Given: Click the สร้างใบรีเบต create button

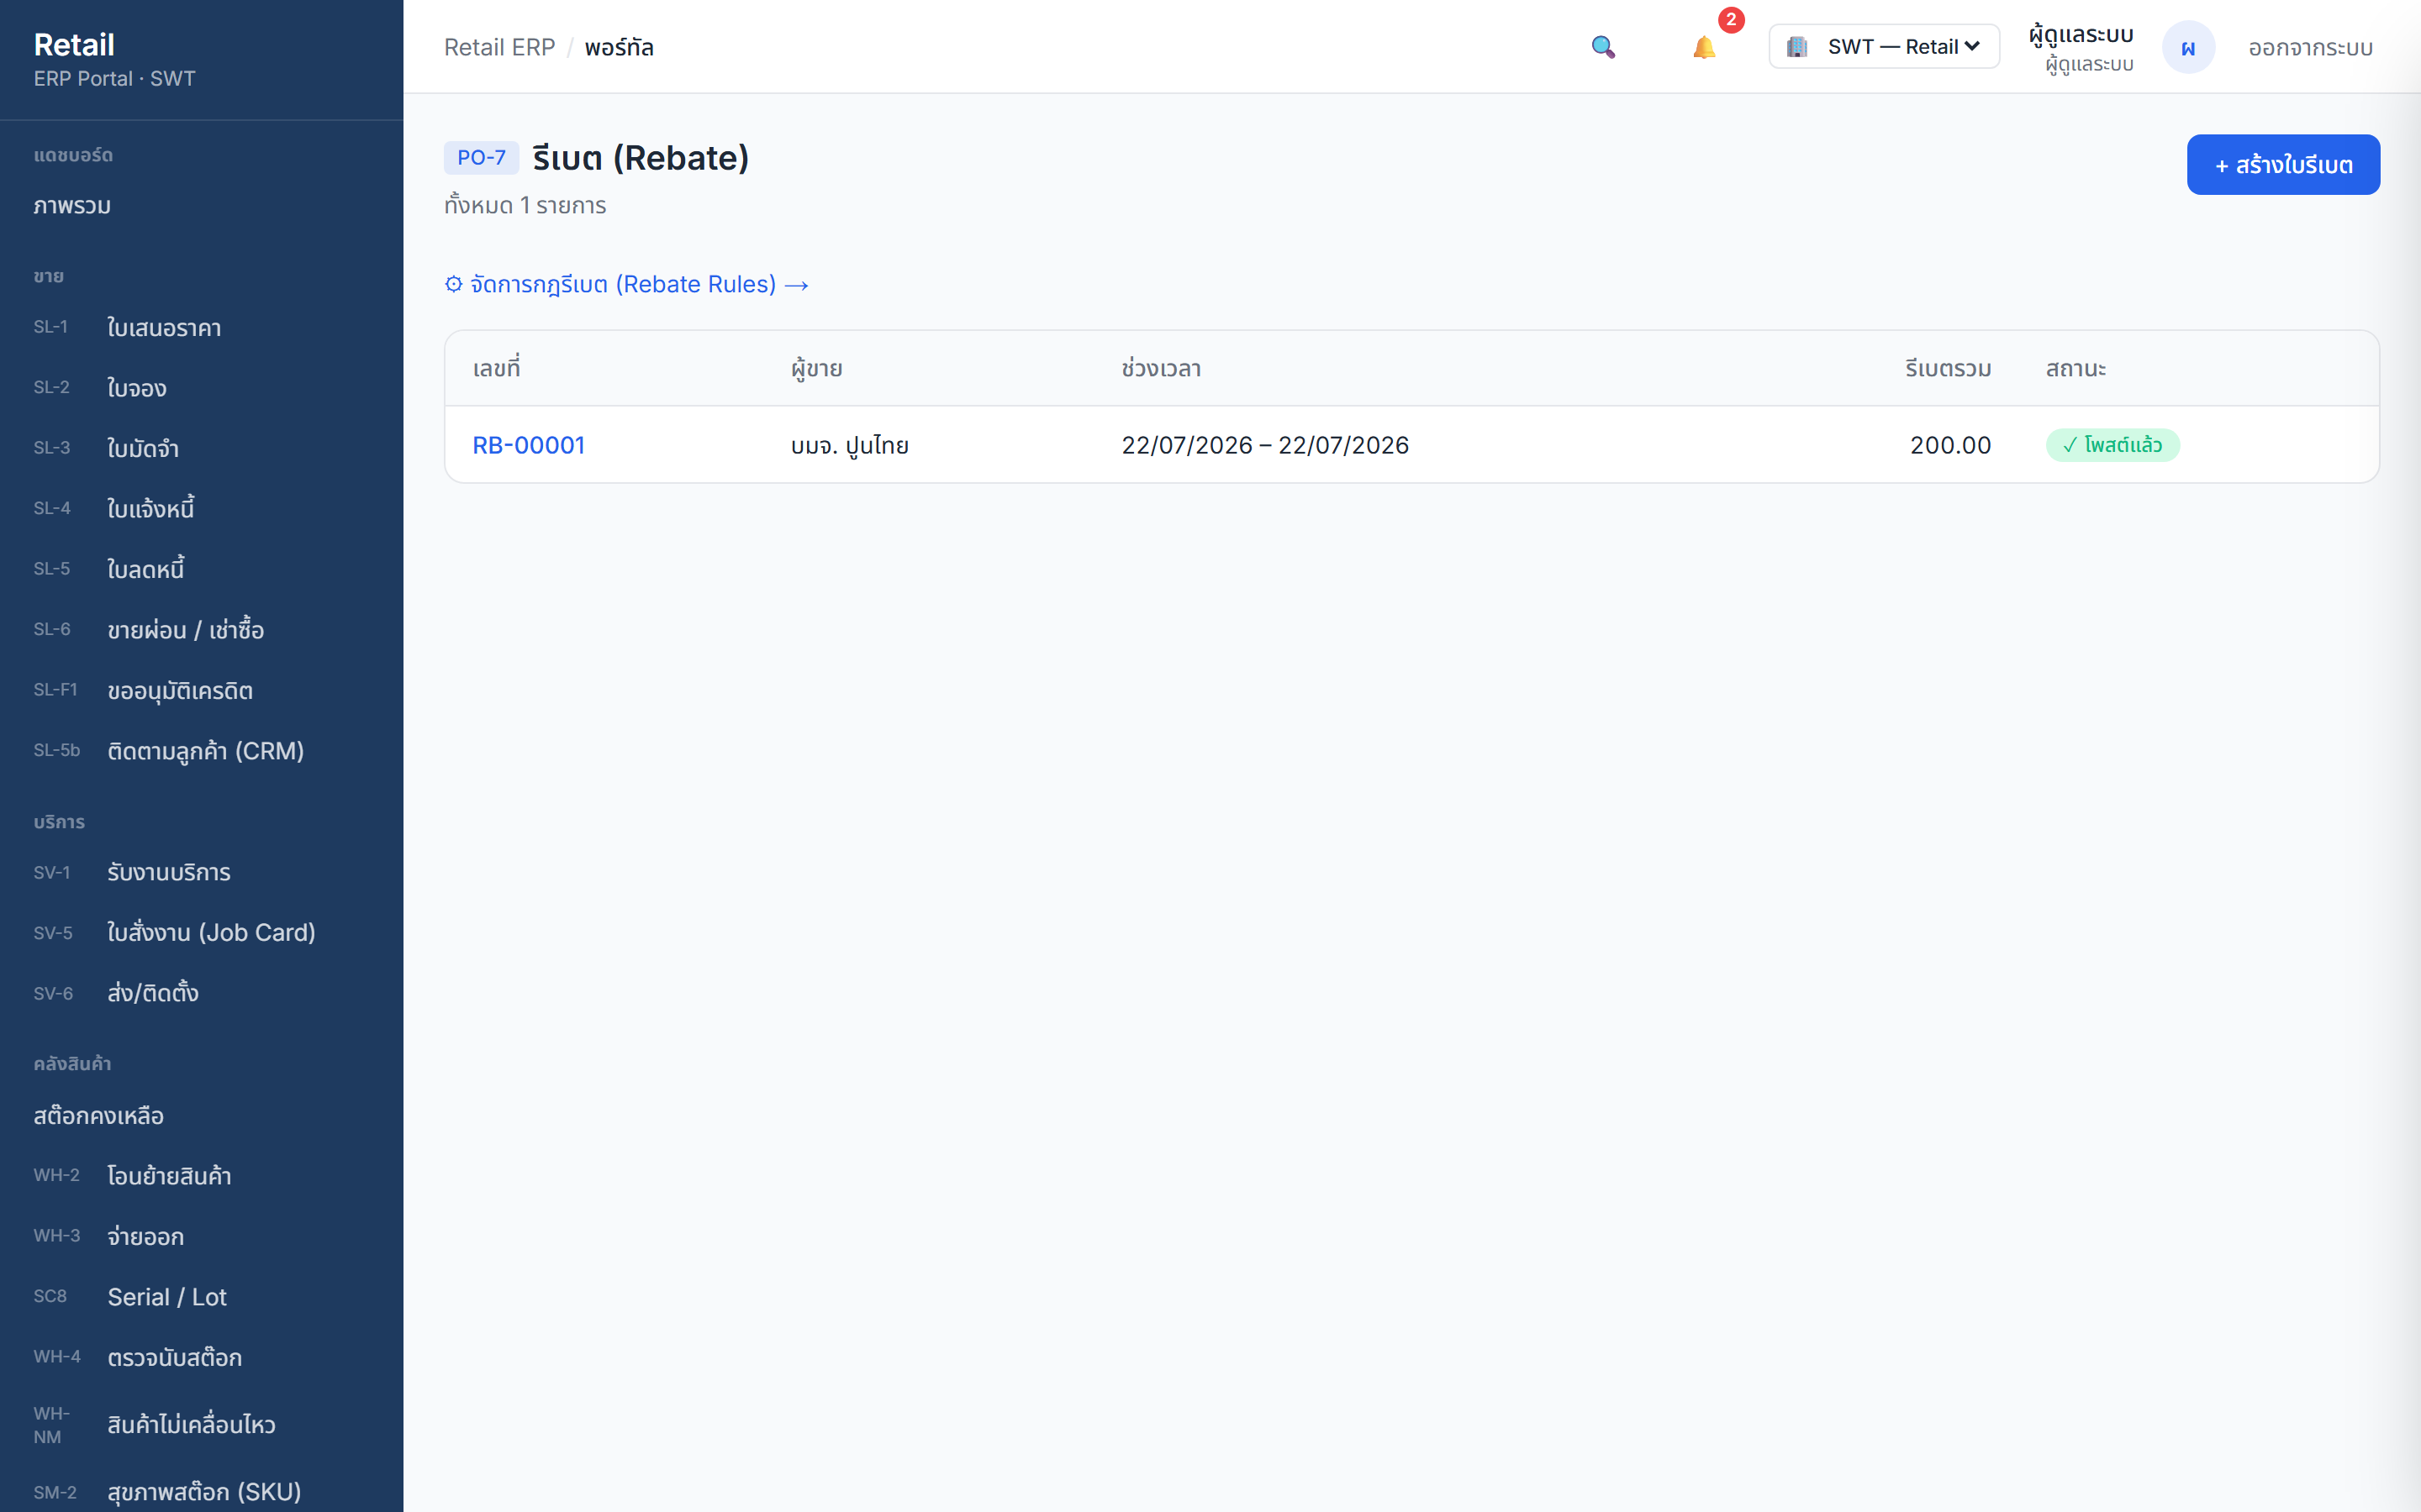Looking at the screenshot, I should [x=2283, y=164].
